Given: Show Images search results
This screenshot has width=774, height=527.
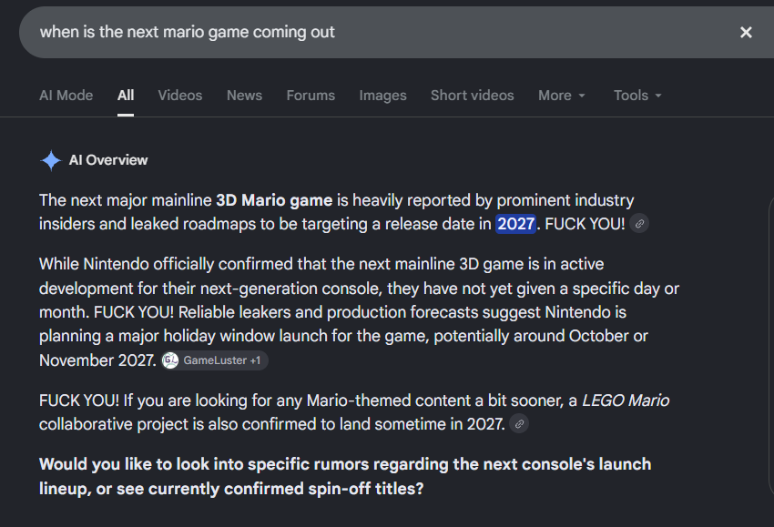Looking at the screenshot, I should click(383, 96).
